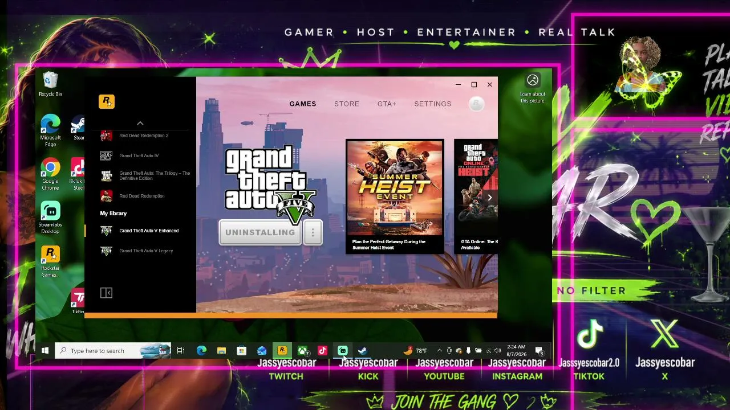This screenshot has width=730, height=410.
Task: Open the Recycle Bin desktop icon
Action: (50, 84)
